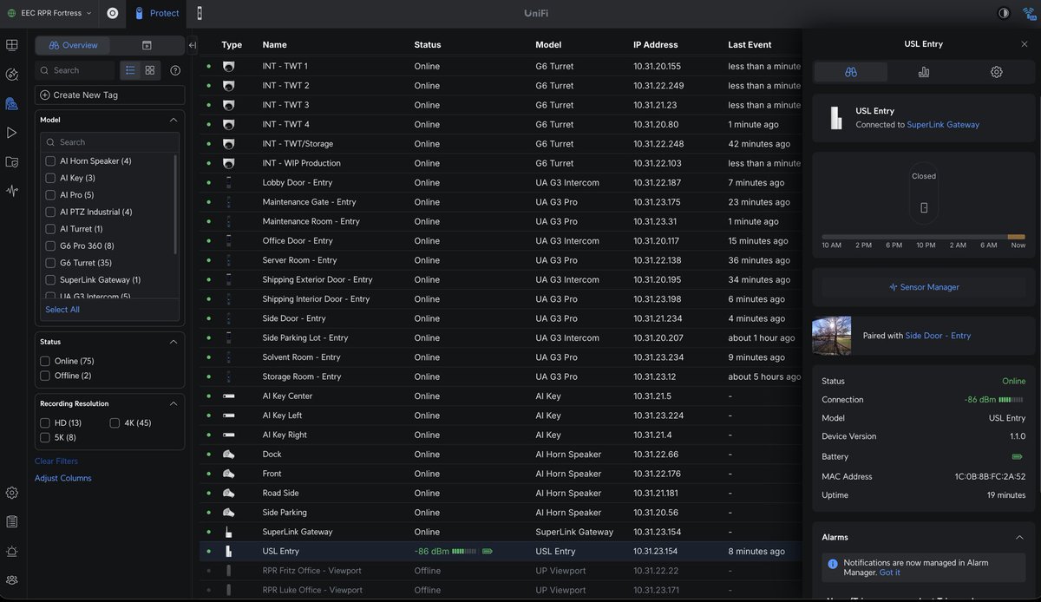Select the RPR Fritz Office - Viewport row

point(500,571)
